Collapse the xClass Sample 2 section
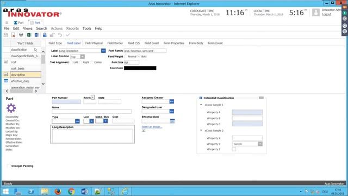Image resolution: width=348 pixels, height=196 pixels. click(201, 131)
